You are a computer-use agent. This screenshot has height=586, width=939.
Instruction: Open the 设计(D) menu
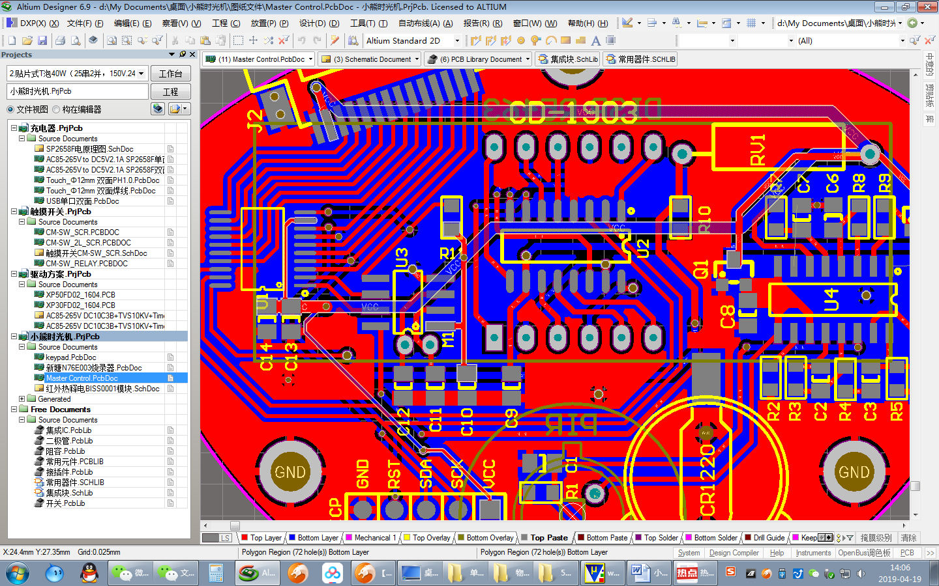click(x=320, y=23)
